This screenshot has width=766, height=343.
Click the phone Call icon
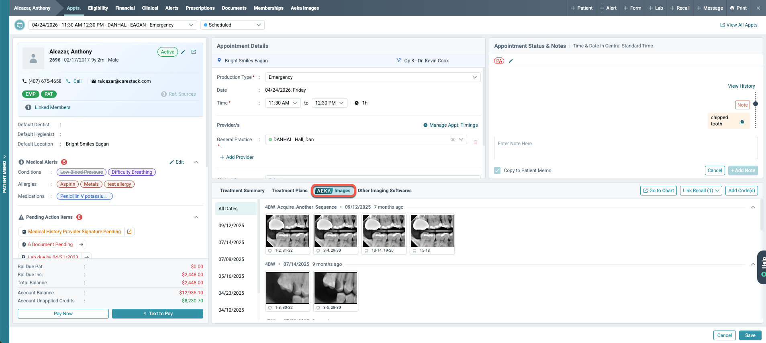click(68, 81)
